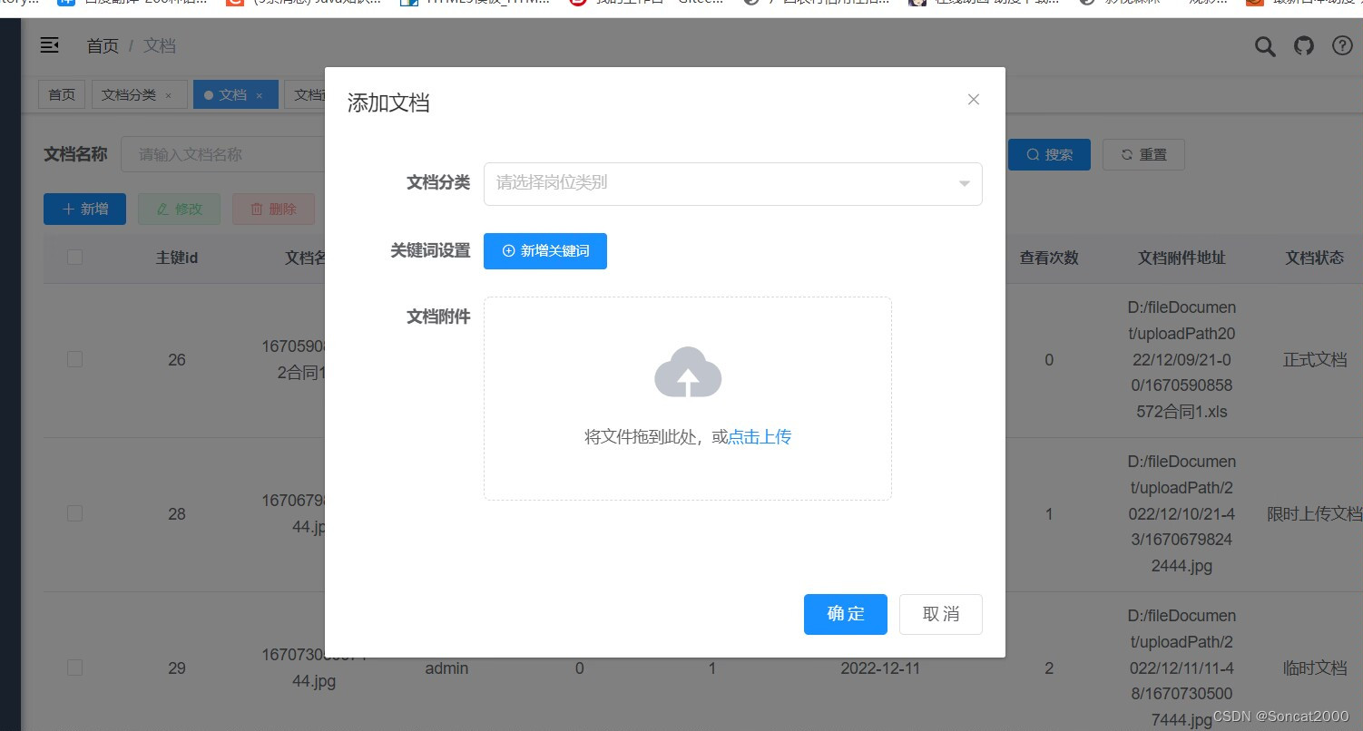The image size is (1363, 731).
Task: Close the 文档 tab with its x
Action: click(259, 95)
